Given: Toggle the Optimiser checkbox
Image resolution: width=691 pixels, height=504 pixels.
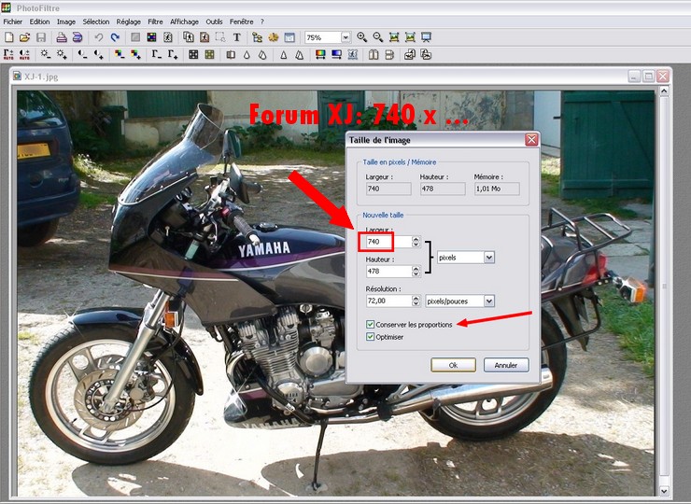Looking at the screenshot, I should pos(370,337).
